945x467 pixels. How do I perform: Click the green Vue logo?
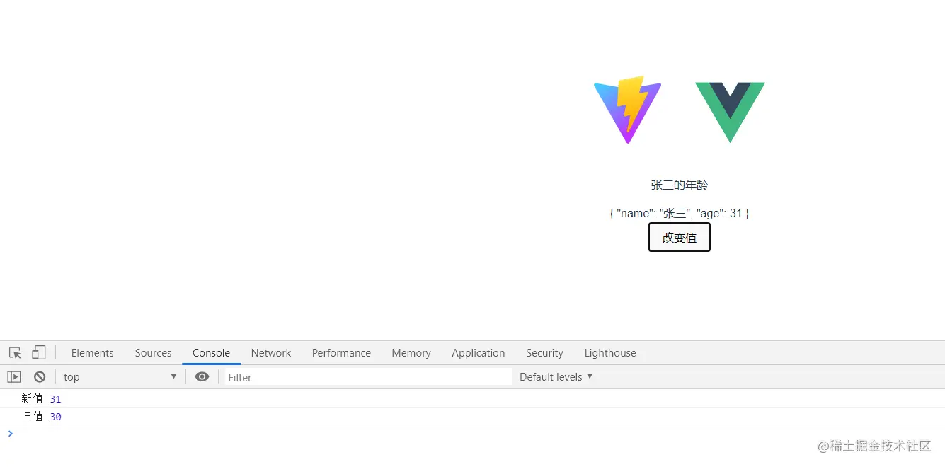click(730, 113)
